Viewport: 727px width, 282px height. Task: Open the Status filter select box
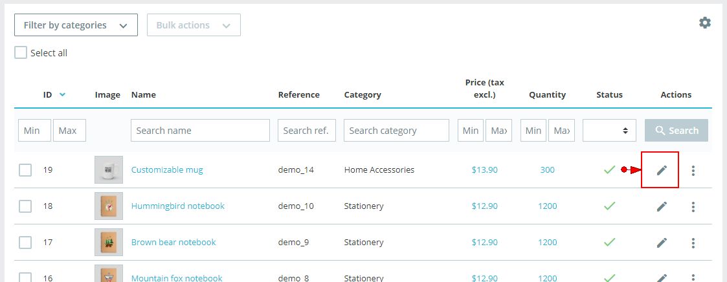coord(609,130)
